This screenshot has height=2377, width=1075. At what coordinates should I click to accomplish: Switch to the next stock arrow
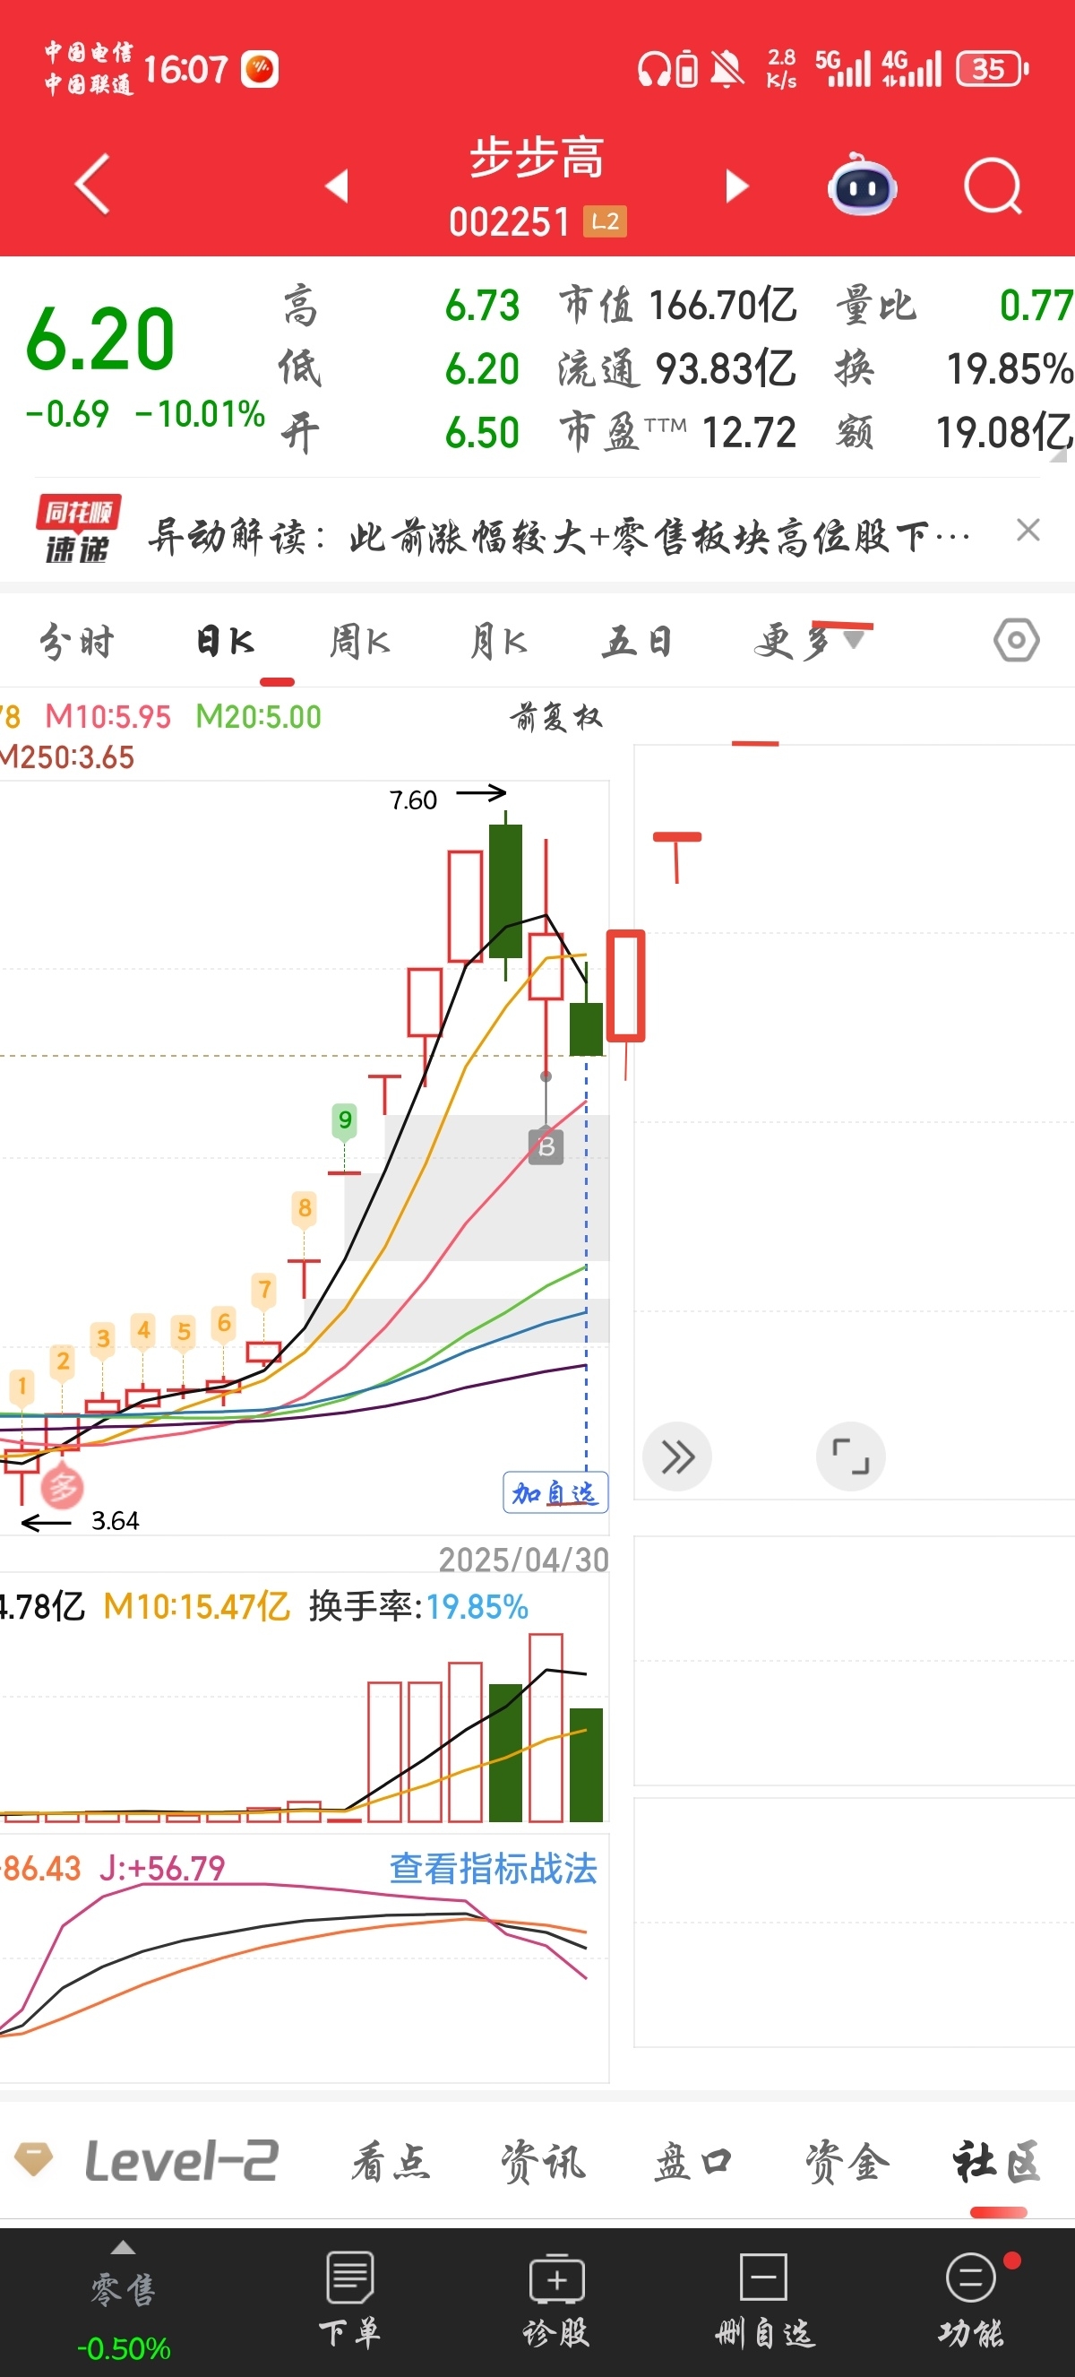click(x=736, y=186)
